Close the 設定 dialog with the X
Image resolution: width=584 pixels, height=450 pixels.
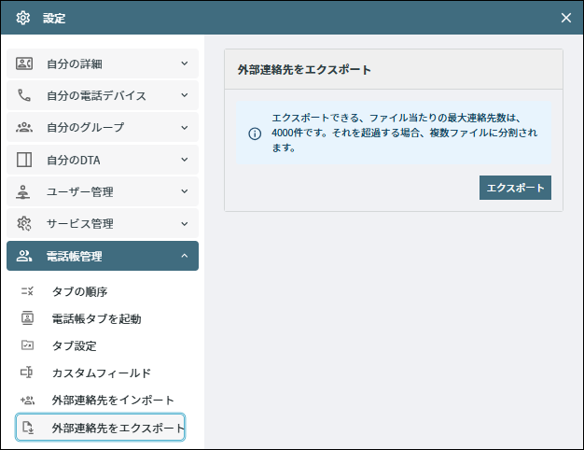tap(565, 18)
